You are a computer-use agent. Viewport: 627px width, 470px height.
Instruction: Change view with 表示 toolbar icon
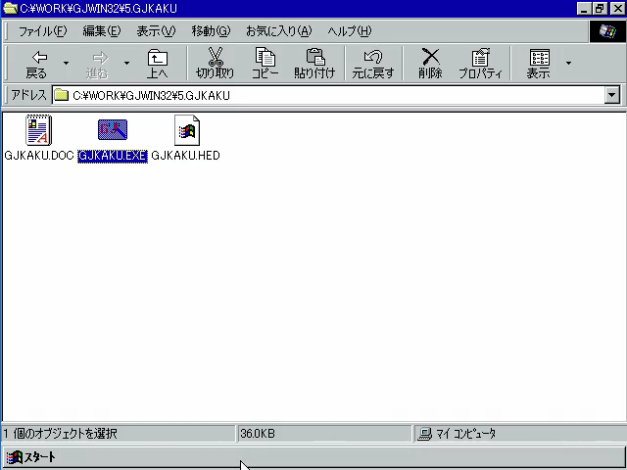pyautogui.click(x=538, y=63)
